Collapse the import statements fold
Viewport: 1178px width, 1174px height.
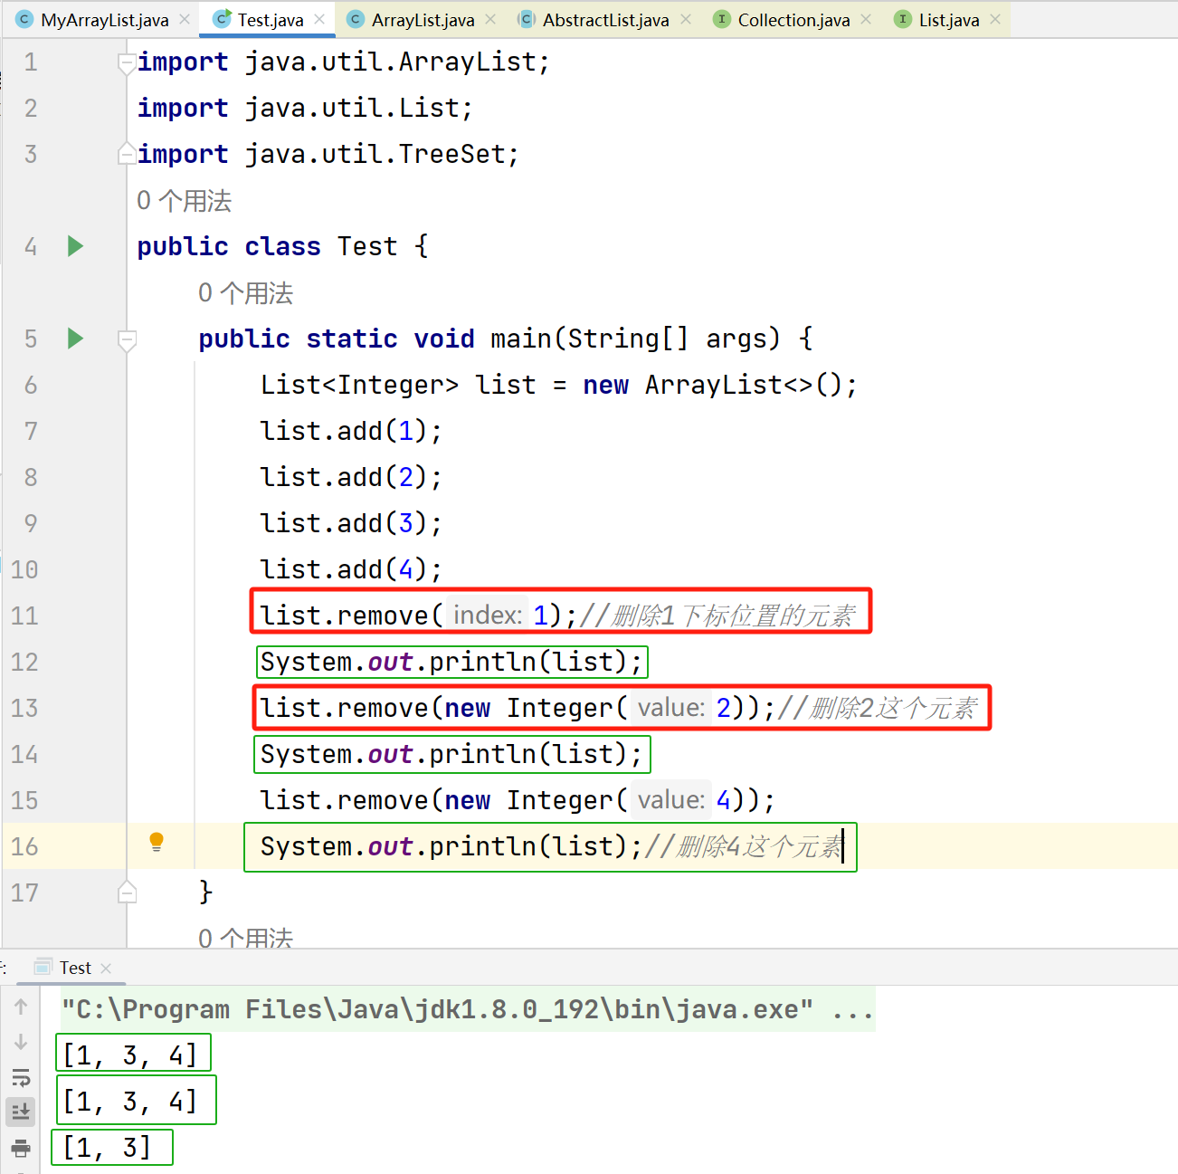tap(128, 63)
